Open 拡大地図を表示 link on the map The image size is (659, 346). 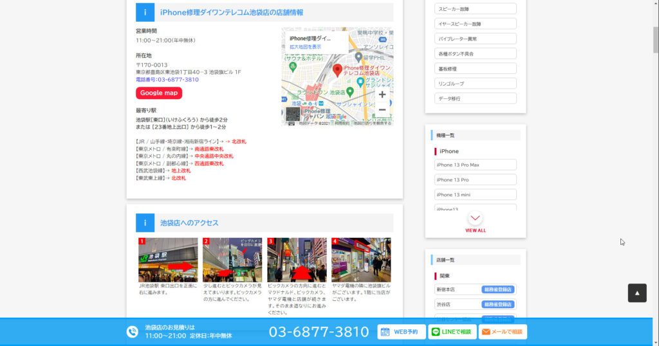pos(305,47)
